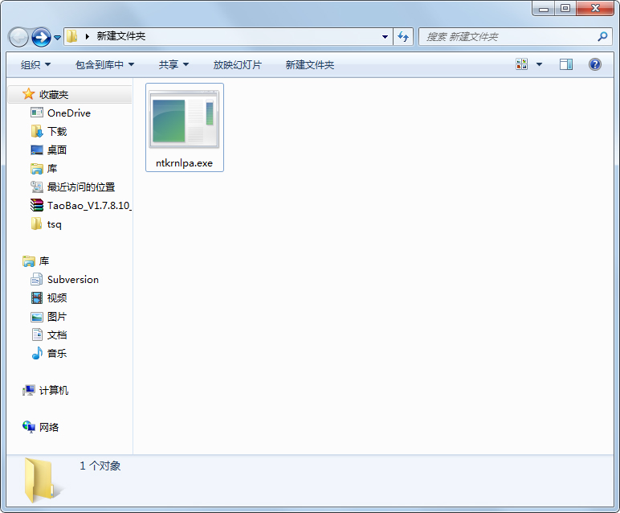Viewport: 620px width, 513px height.
Task: Click the 桌面 monitor icon
Action: pyautogui.click(x=37, y=150)
